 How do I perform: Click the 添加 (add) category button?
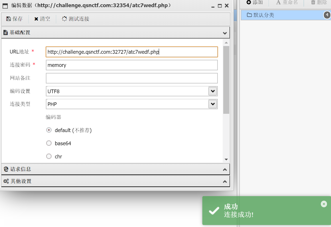click(x=255, y=2)
